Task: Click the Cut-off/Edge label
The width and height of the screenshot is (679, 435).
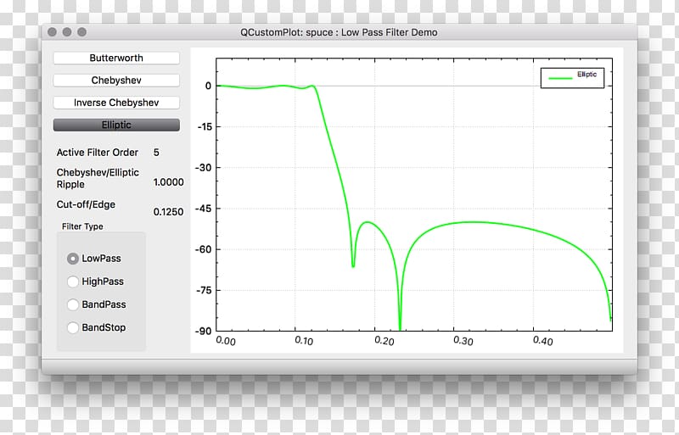Action: coord(86,204)
